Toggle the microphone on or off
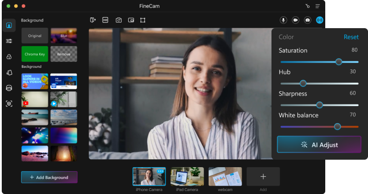Image resolution: width=368 pixels, height=194 pixels. (283, 20)
